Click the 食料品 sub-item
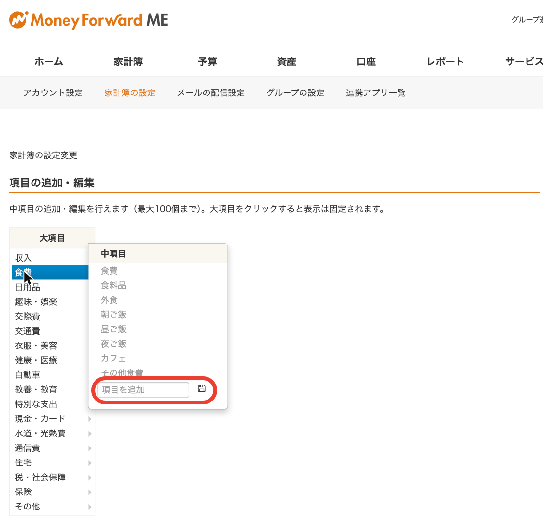This screenshot has height=524, width=543. tap(113, 285)
